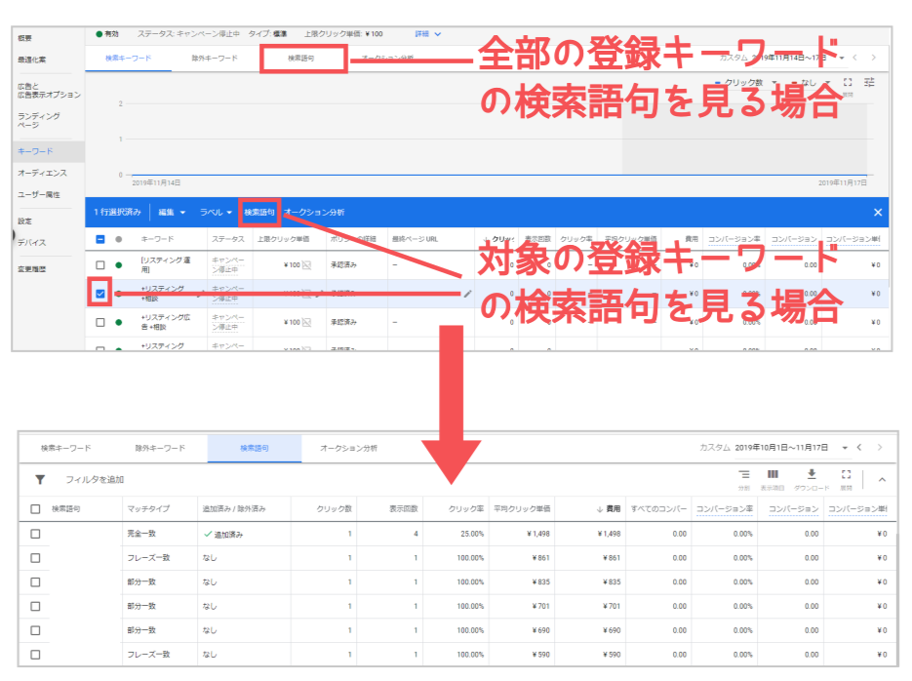Go to previous date range in the lower panel
This screenshot has width=912, height=681.
(859, 447)
